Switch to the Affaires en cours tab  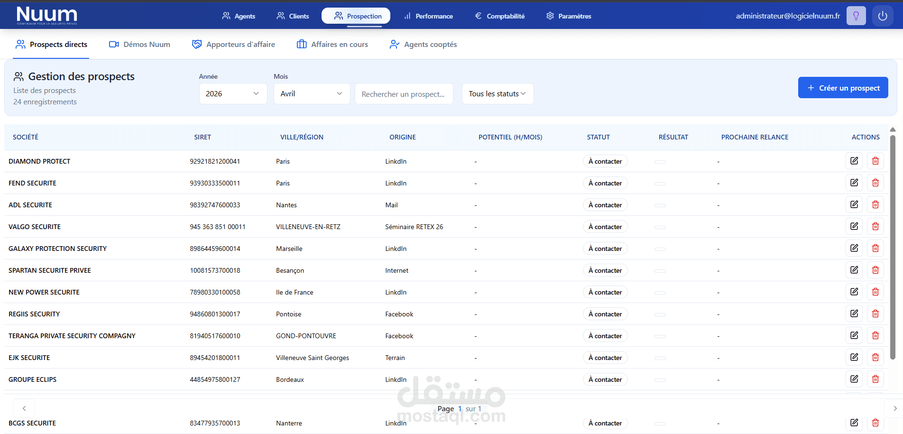tap(332, 45)
